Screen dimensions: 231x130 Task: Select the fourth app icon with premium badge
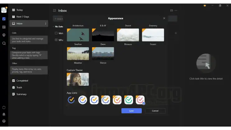coord(106,100)
